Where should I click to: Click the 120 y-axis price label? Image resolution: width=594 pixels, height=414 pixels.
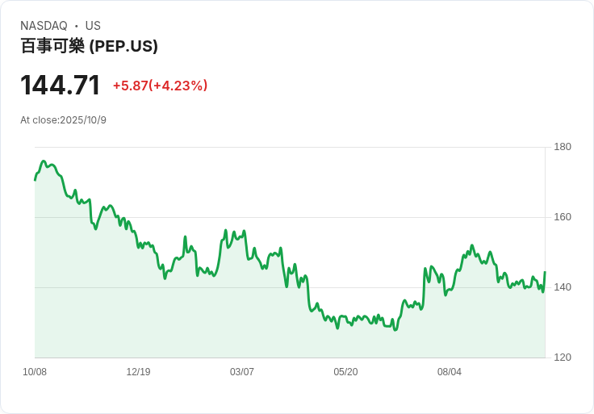(563, 358)
